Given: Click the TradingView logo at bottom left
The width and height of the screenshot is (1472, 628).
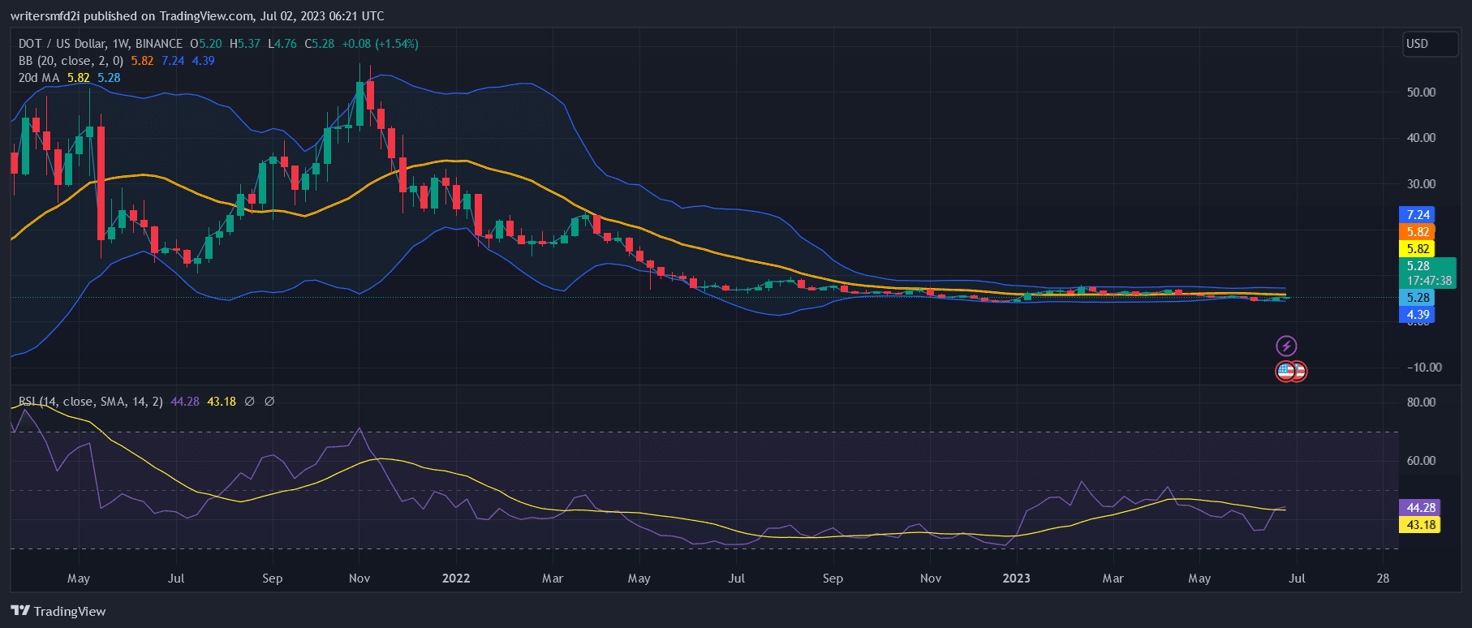Looking at the screenshot, I should pyautogui.click(x=58, y=611).
